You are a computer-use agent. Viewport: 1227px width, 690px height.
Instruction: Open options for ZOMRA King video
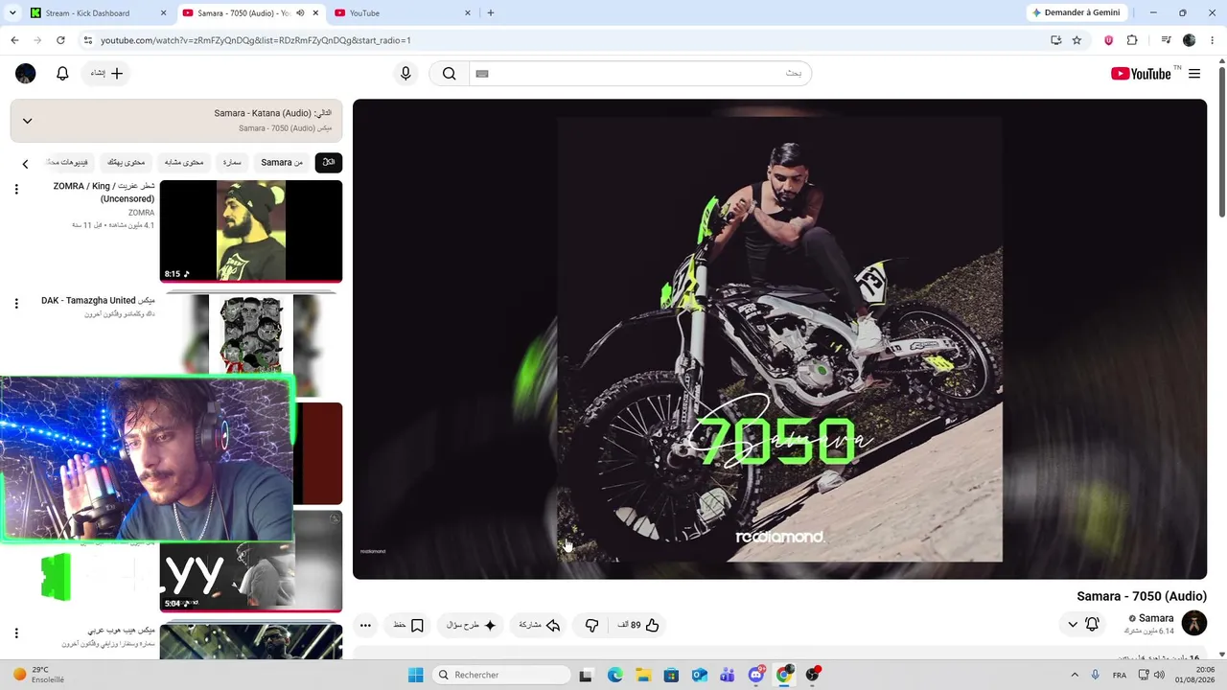[16, 190]
